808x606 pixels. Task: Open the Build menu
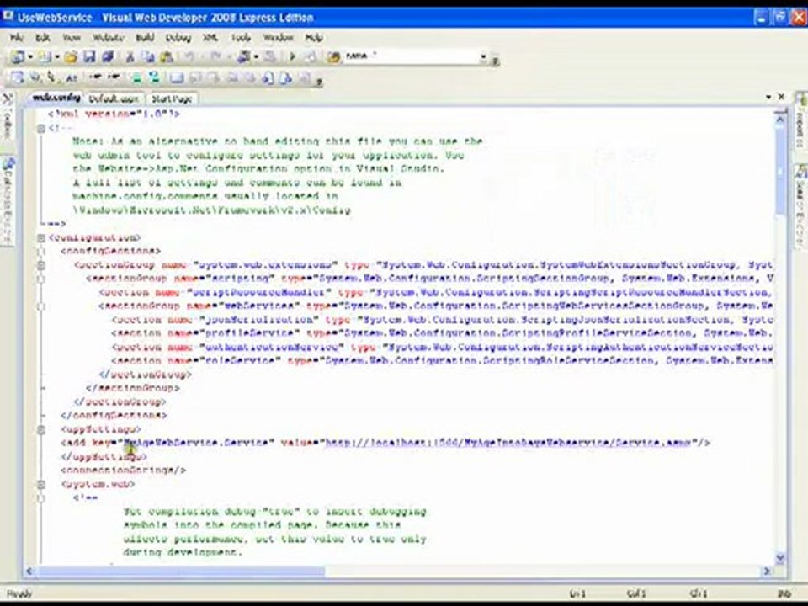[145, 38]
